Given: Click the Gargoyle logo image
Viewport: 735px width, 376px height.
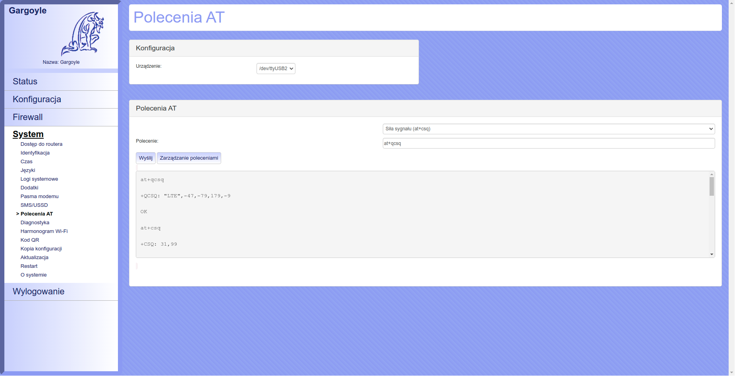Looking at the screenshot, I should point(82,34).
